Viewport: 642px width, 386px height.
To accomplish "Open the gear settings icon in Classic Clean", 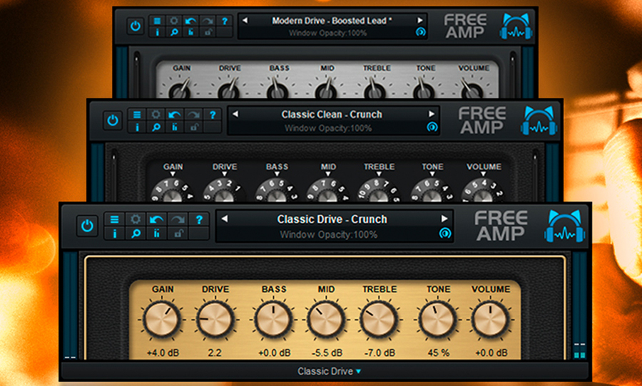I will tap(156, 114).
